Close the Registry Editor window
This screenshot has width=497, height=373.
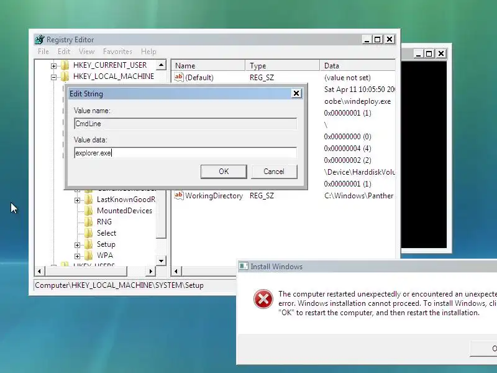tap(390, 39)
